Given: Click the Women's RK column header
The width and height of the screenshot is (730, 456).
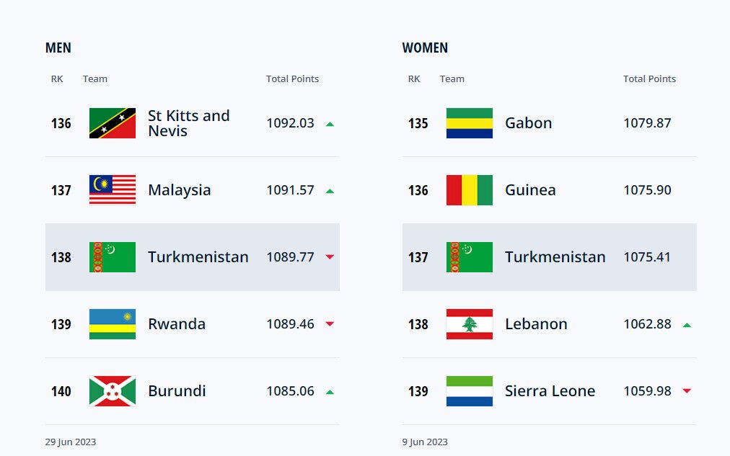Looking at the screenshot, I should (414, 79).
